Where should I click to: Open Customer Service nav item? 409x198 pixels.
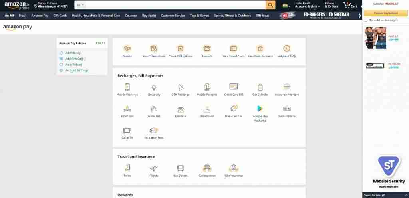173,16
